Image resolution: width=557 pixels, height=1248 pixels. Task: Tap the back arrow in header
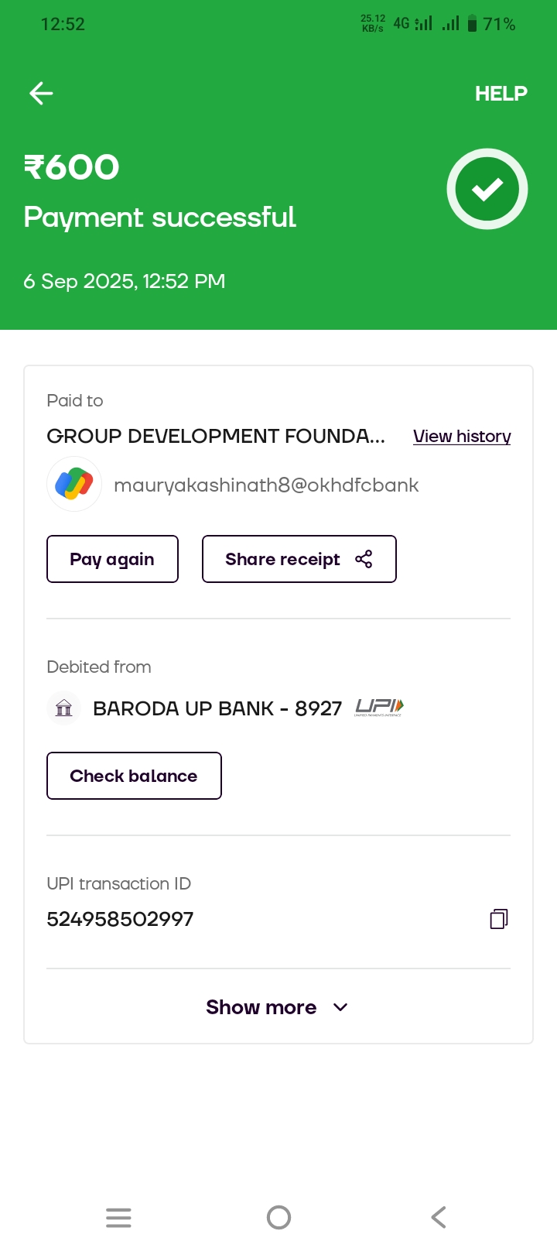41,94
